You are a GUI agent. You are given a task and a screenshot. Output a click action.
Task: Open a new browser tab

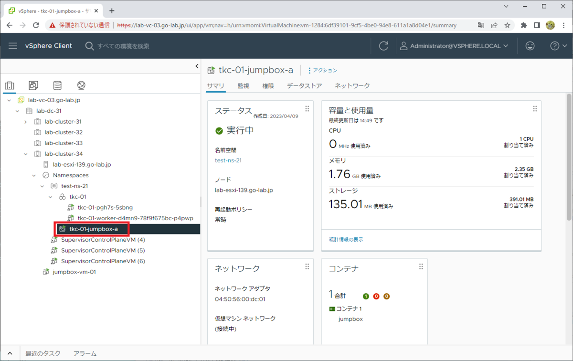112,11
